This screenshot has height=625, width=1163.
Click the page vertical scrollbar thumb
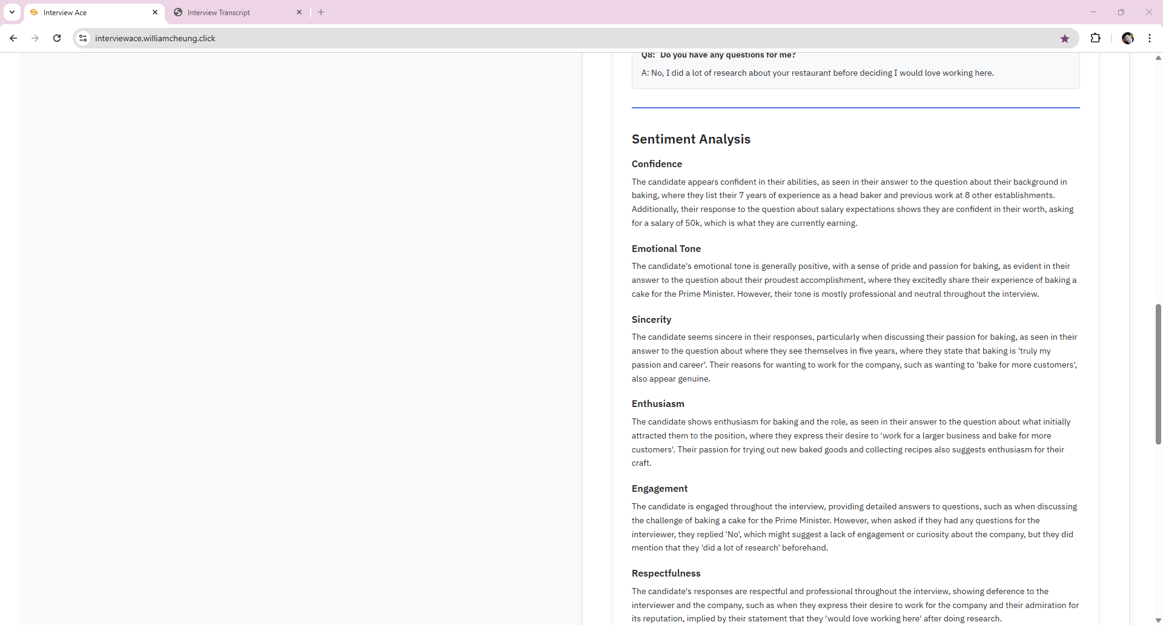(x=1158, y=374)
